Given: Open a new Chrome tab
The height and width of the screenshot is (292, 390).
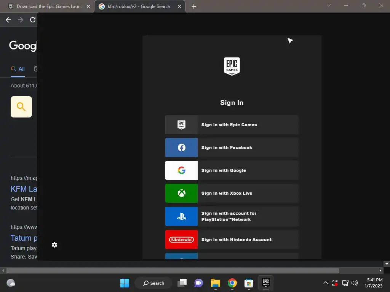Looking at the screenshot, I should [x=194, y=6].
